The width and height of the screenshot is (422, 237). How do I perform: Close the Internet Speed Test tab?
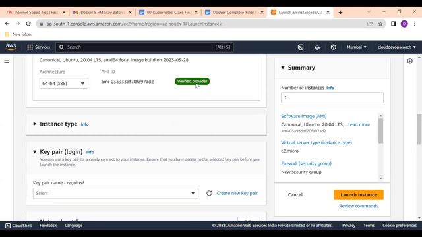(x=64, y=12)
